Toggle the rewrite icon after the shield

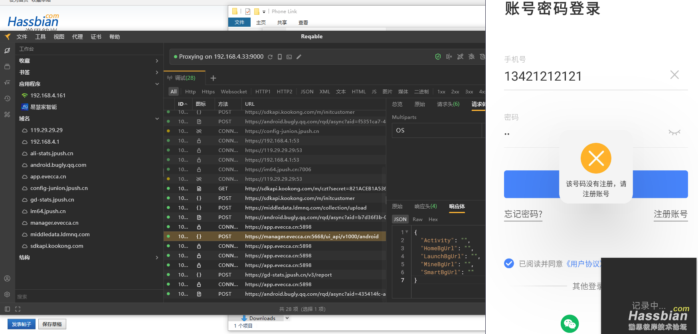pyautogui.click(x=449, y=57)
